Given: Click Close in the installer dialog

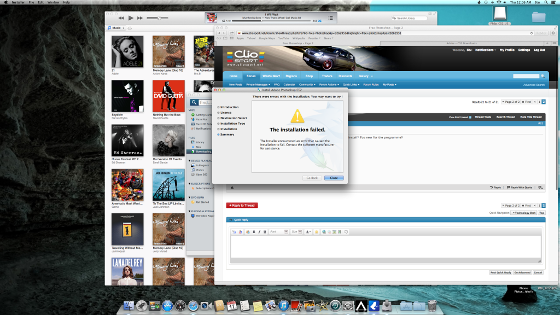Looking at the screenshot, I should (333, 178).
